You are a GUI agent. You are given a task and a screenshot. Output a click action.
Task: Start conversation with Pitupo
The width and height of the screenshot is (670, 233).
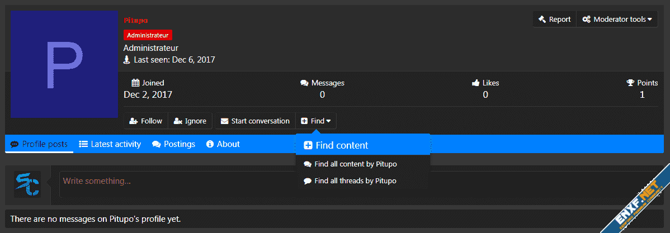click(256, 121)
